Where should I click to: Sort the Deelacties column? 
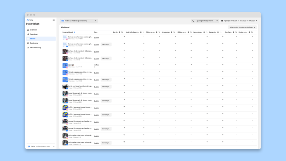[221, 32]
